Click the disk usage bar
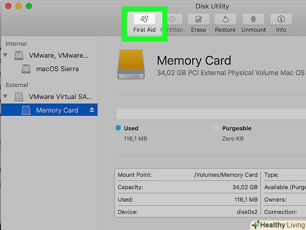The image size is (306, 230). point(210,114)
